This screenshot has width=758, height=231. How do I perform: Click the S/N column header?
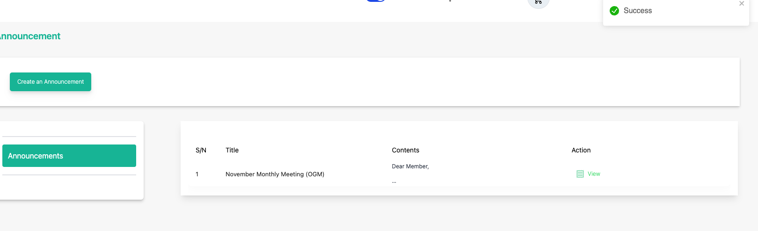tap(201, 150)
